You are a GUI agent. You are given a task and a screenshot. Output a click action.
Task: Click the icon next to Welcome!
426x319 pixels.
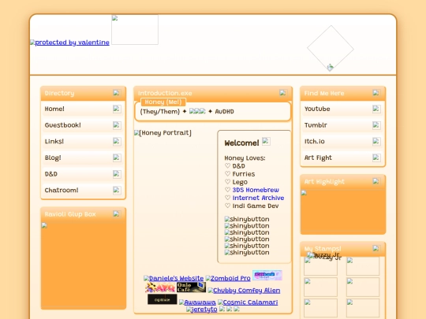[266, 141]
